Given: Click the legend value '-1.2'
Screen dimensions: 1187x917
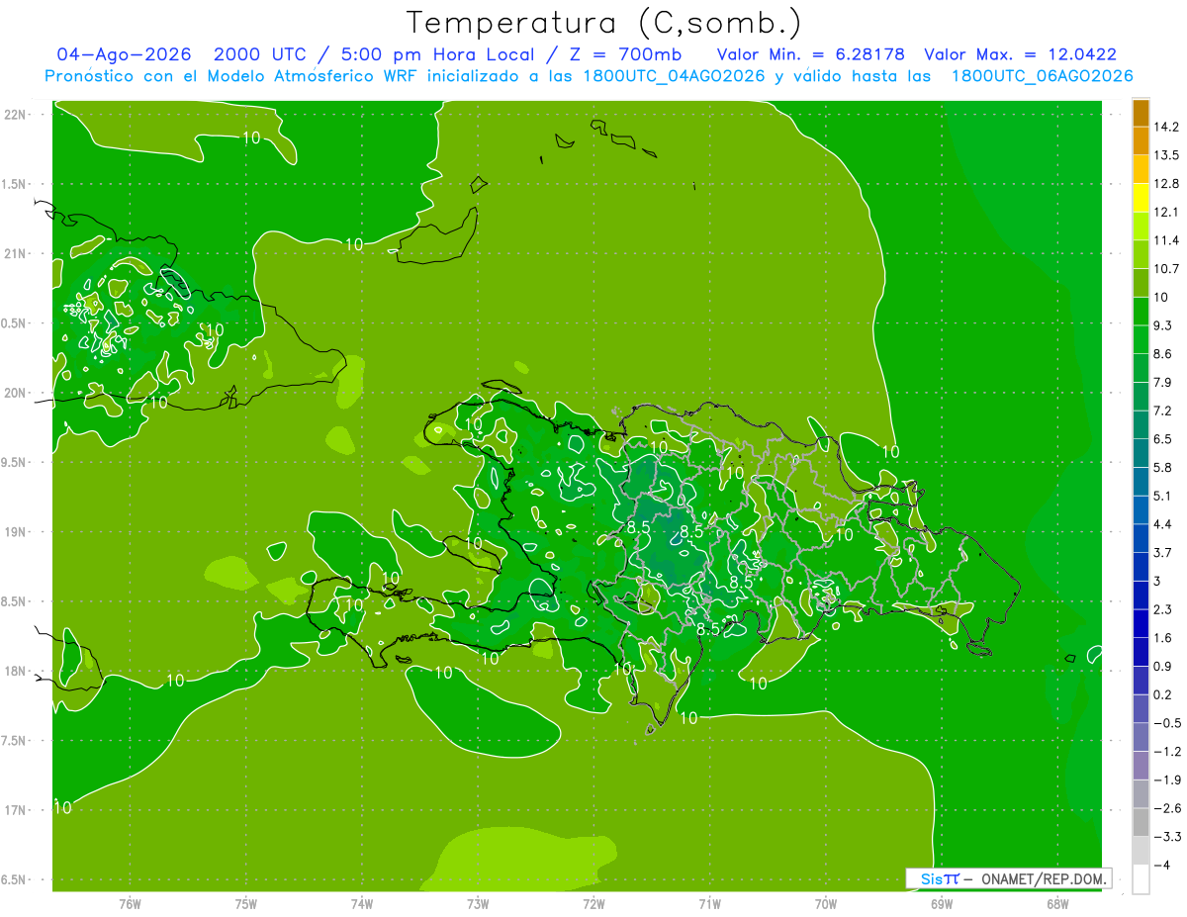Looking at the screenshot, I should tap(1167, 751).
